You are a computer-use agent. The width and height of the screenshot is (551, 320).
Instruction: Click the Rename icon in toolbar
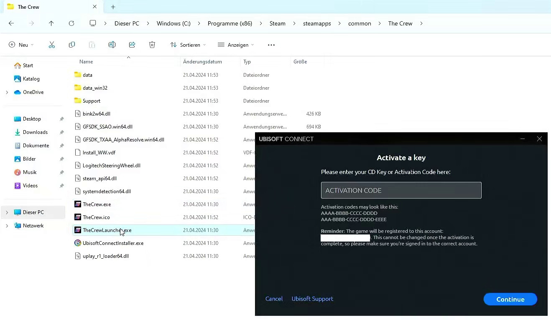point(112,45)
